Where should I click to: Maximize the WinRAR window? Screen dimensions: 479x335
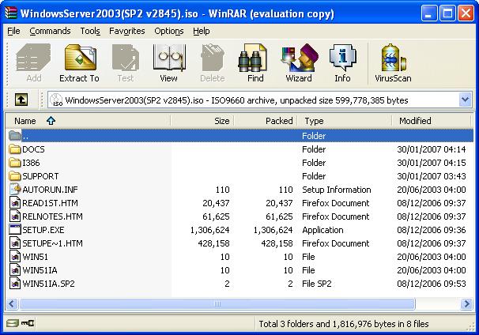(447, 13)
